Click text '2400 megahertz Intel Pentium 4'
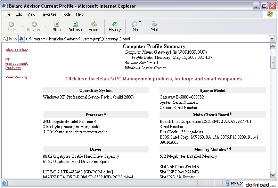 pyautogui.click(x=70, y=122)
